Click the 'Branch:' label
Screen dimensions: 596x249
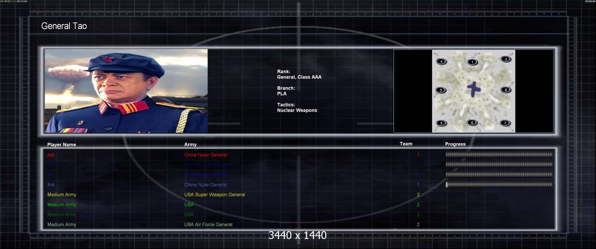tap(286, 88)
